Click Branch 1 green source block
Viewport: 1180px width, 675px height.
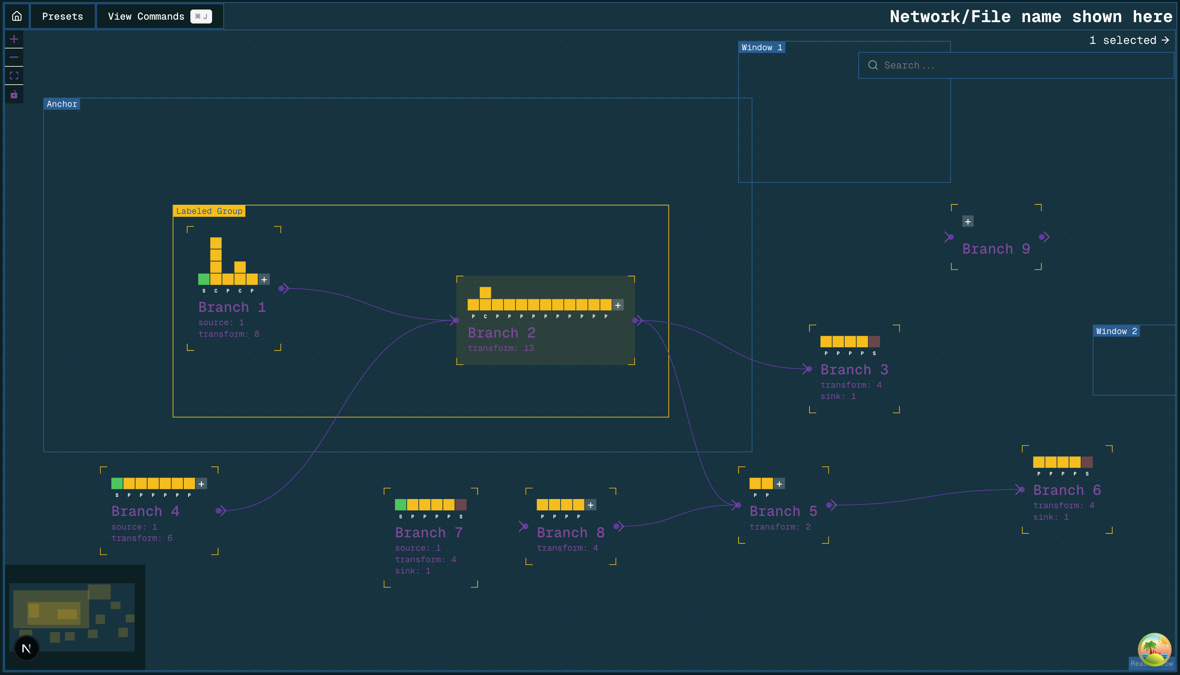(x=203, y=279)
